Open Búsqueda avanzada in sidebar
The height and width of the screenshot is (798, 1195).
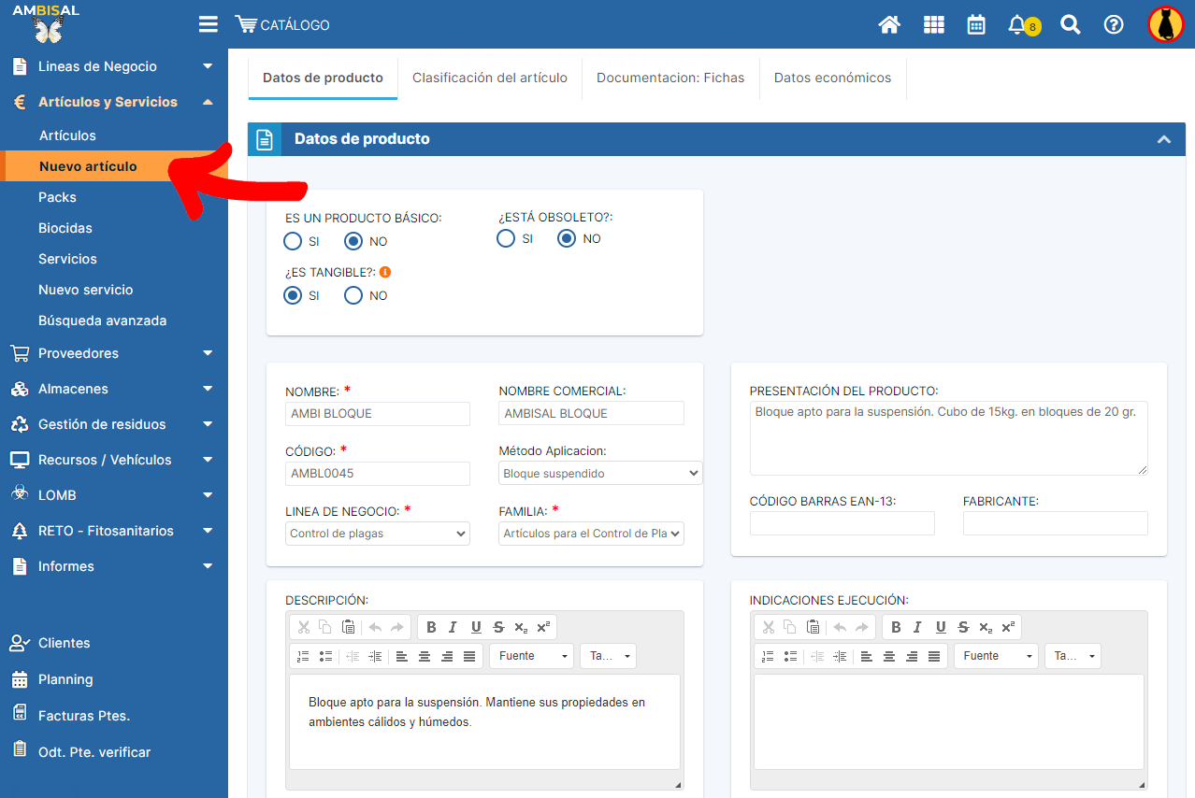point(102,321)
